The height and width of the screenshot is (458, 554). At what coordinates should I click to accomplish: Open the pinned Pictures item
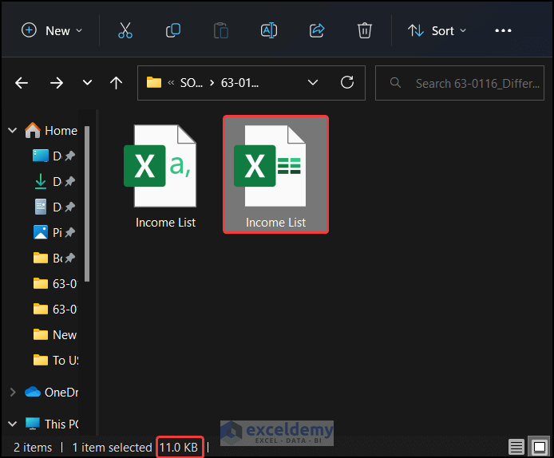point(53,232)
